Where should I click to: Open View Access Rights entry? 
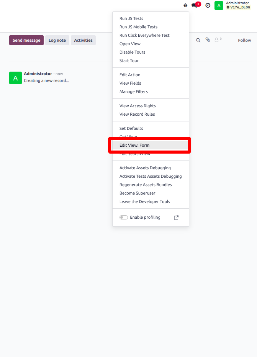(138, 106)
